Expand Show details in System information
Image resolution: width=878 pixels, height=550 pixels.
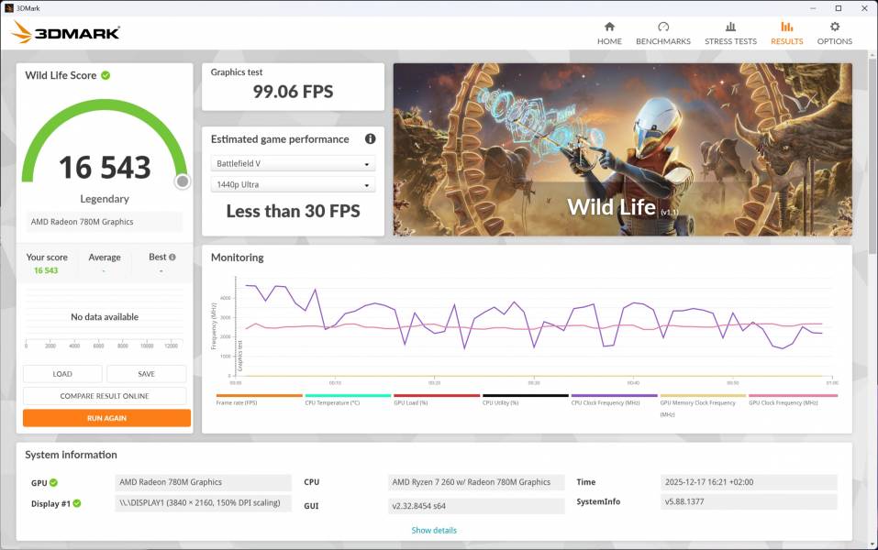pos(434,530)
